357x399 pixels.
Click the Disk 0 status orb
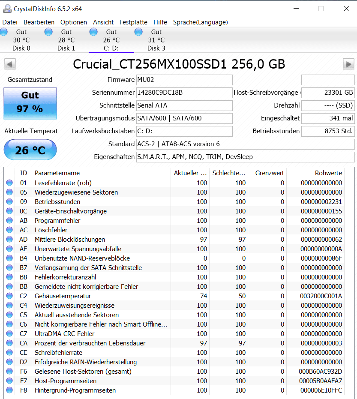pyautogui.click(x=3, y=32)
